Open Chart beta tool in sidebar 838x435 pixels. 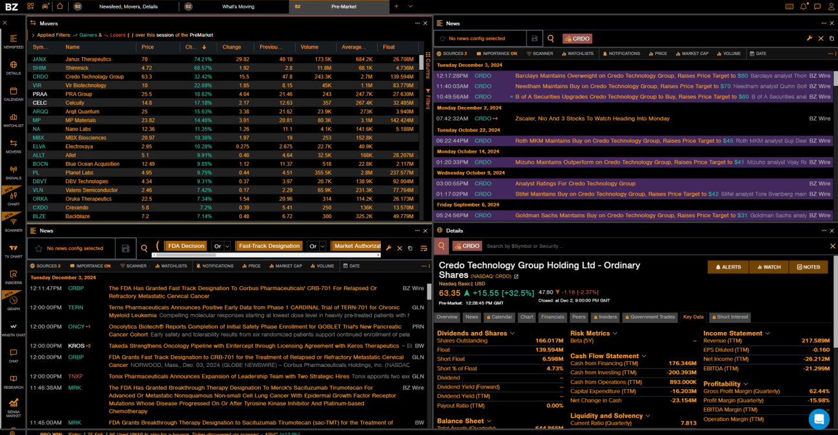coord(13,199)
